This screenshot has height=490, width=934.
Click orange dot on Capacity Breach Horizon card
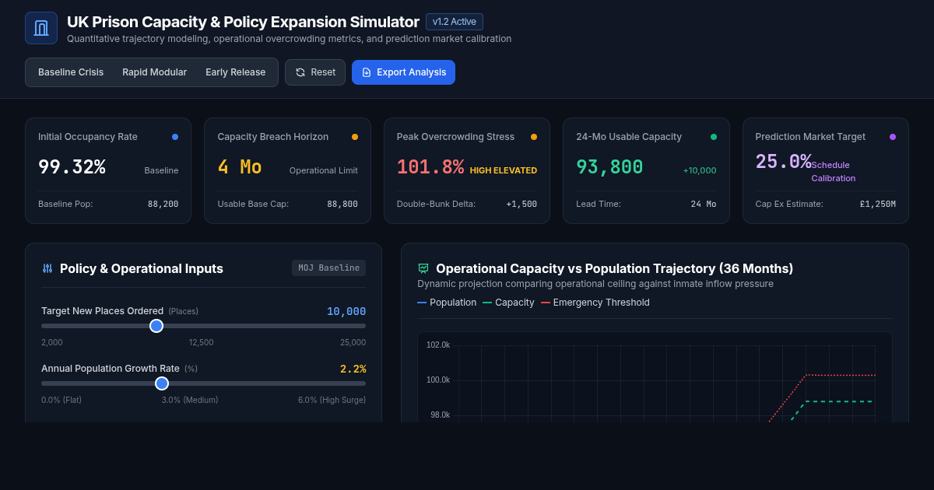pos(355,137)
